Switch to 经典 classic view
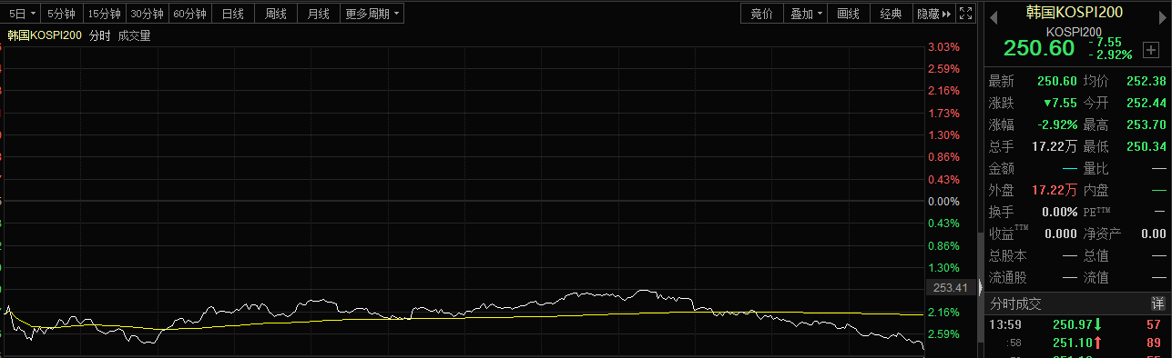Viewport: 1172px width, 358px height. click(x=891, y=14)
